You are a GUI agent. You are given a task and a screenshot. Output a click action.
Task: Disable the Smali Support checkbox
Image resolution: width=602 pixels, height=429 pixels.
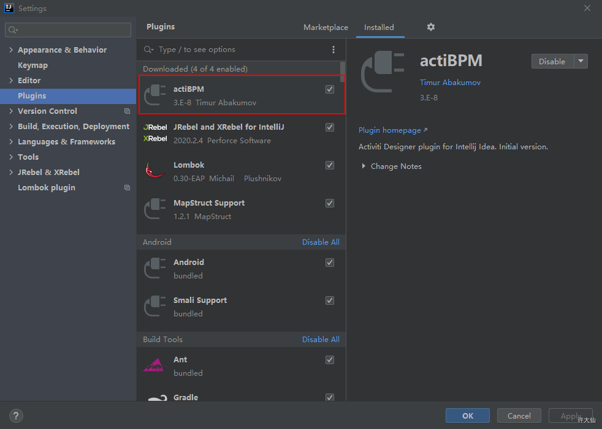(x=330, y=300)
